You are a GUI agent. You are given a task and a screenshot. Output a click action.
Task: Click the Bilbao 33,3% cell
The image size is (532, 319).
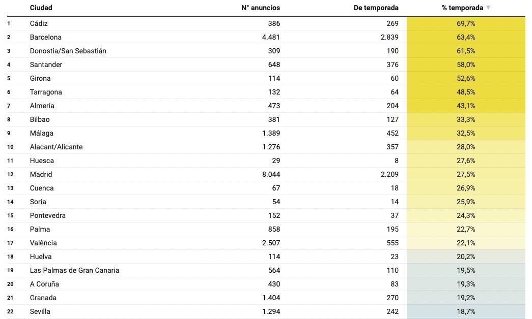[466, 119]
